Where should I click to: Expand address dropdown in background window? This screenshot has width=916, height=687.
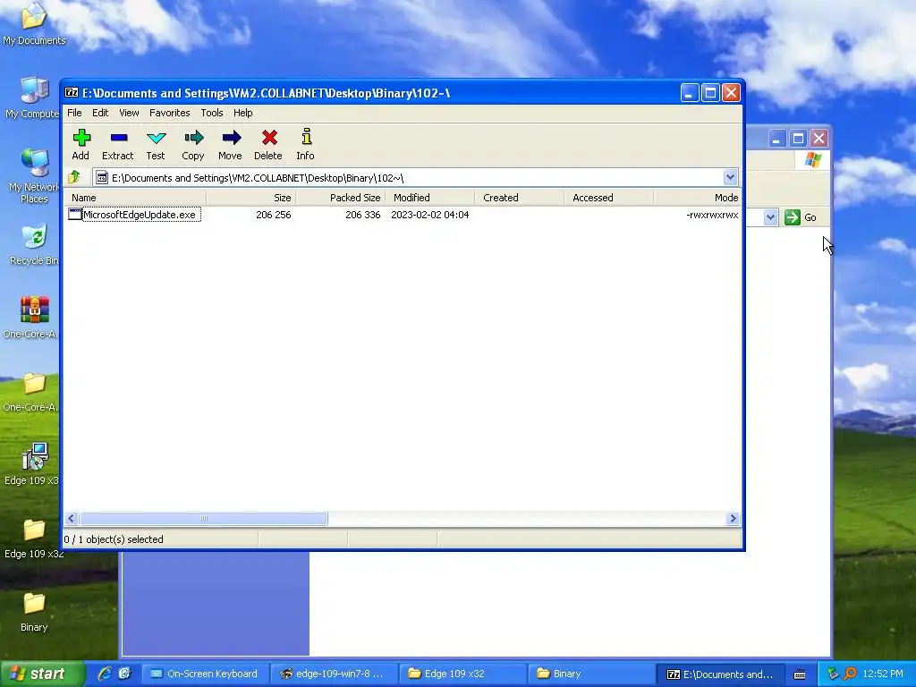point(770,217)
